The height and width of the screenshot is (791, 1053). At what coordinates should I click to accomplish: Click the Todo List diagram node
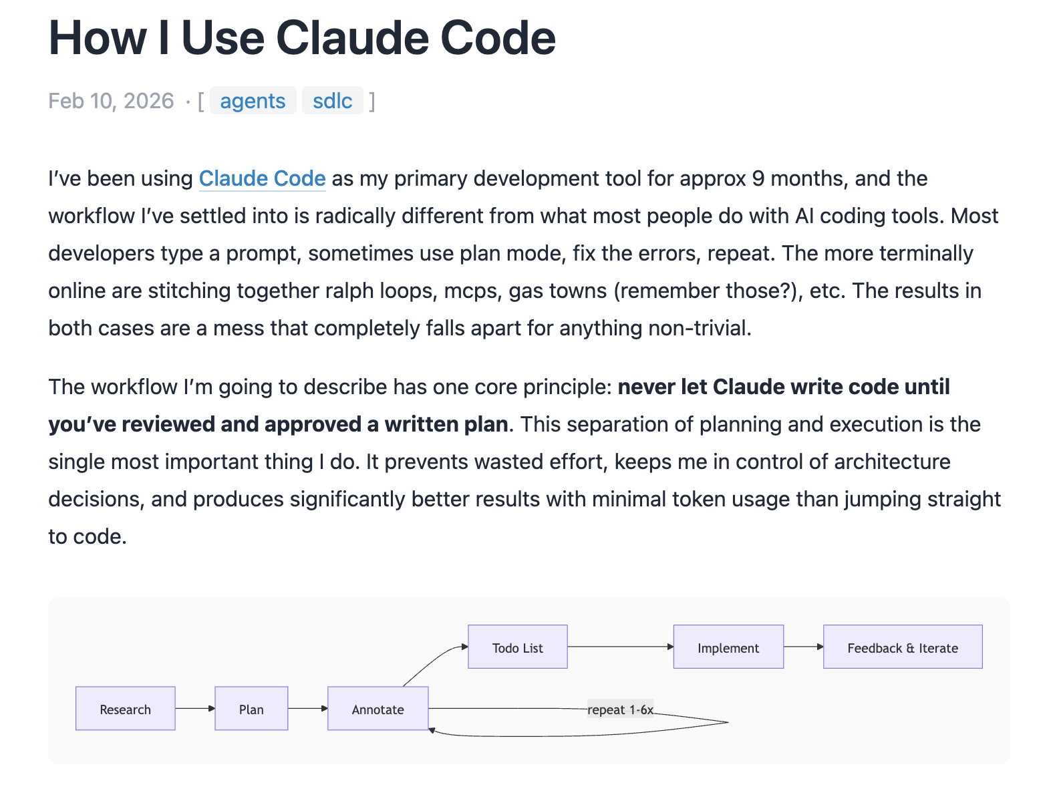coord(517,647)
